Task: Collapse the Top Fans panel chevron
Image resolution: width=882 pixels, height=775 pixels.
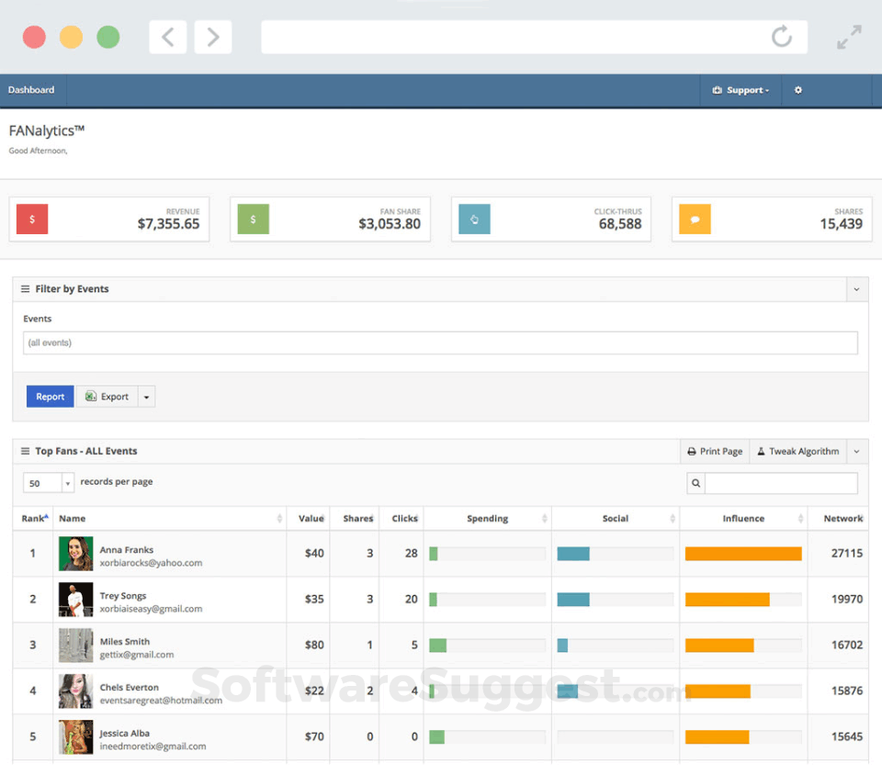Action: (856, 451)
